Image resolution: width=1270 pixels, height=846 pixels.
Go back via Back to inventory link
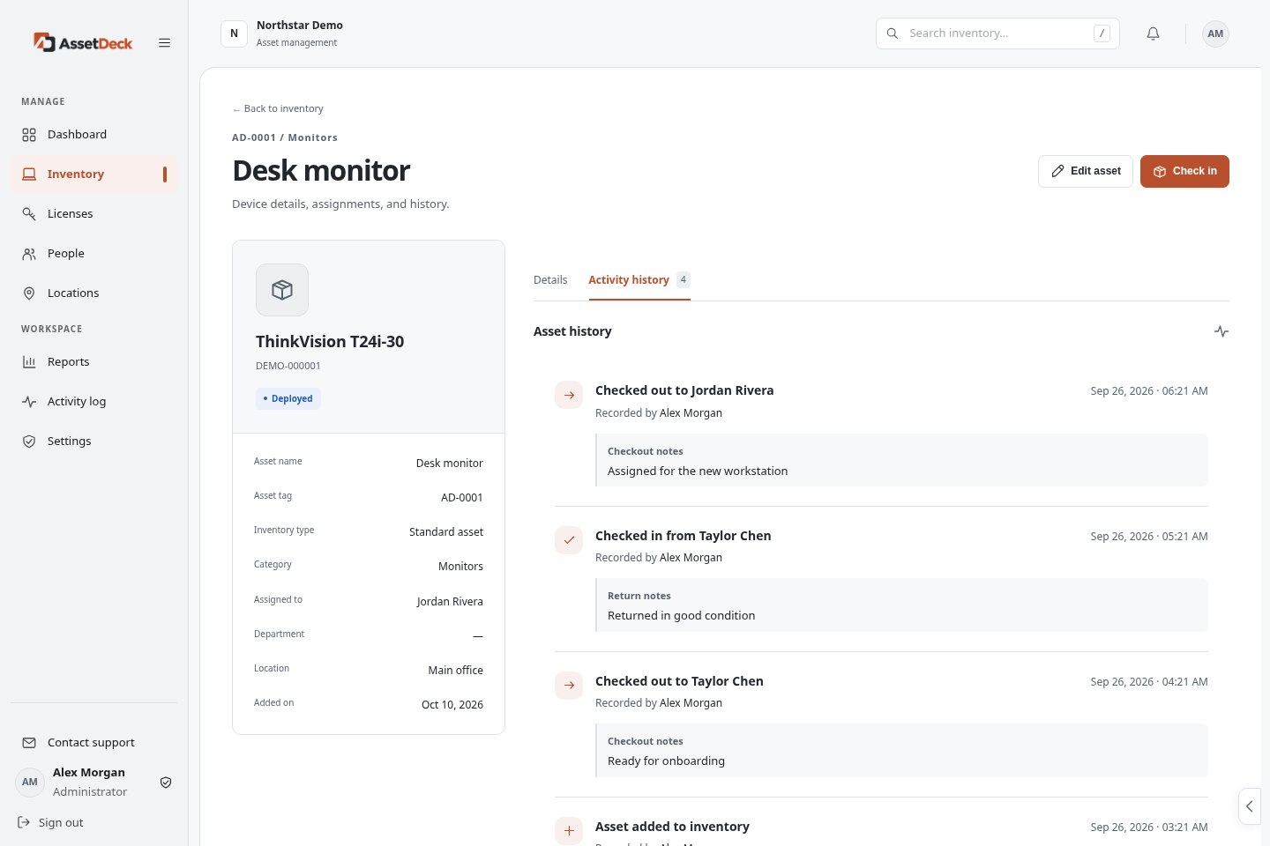click(x=278, y=108)
